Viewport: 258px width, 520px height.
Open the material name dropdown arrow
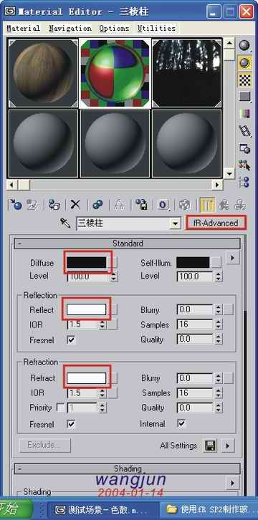[x=175, y=224]
